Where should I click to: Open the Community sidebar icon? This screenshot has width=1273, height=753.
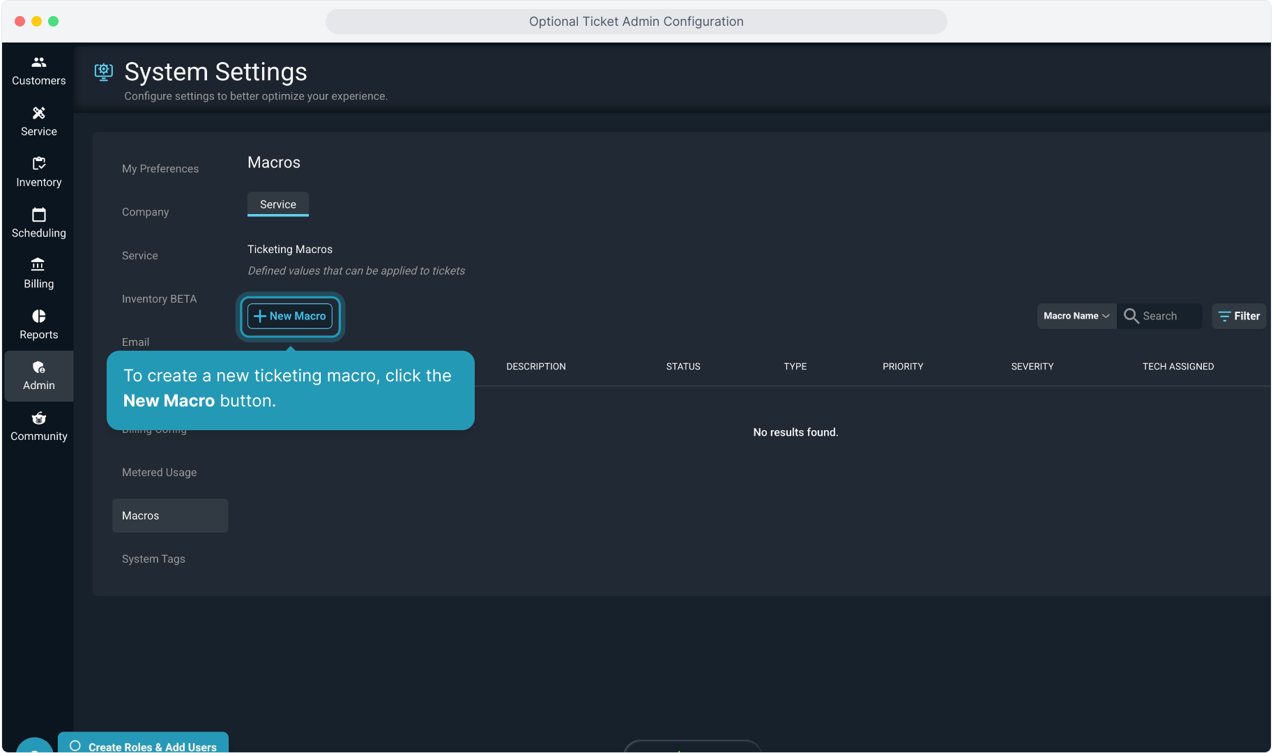point(39,418)
